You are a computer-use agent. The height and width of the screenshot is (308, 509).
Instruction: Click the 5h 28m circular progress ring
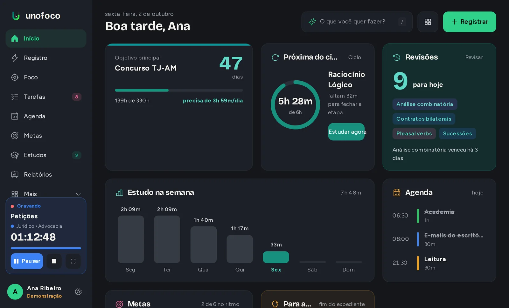pos(296,105)
